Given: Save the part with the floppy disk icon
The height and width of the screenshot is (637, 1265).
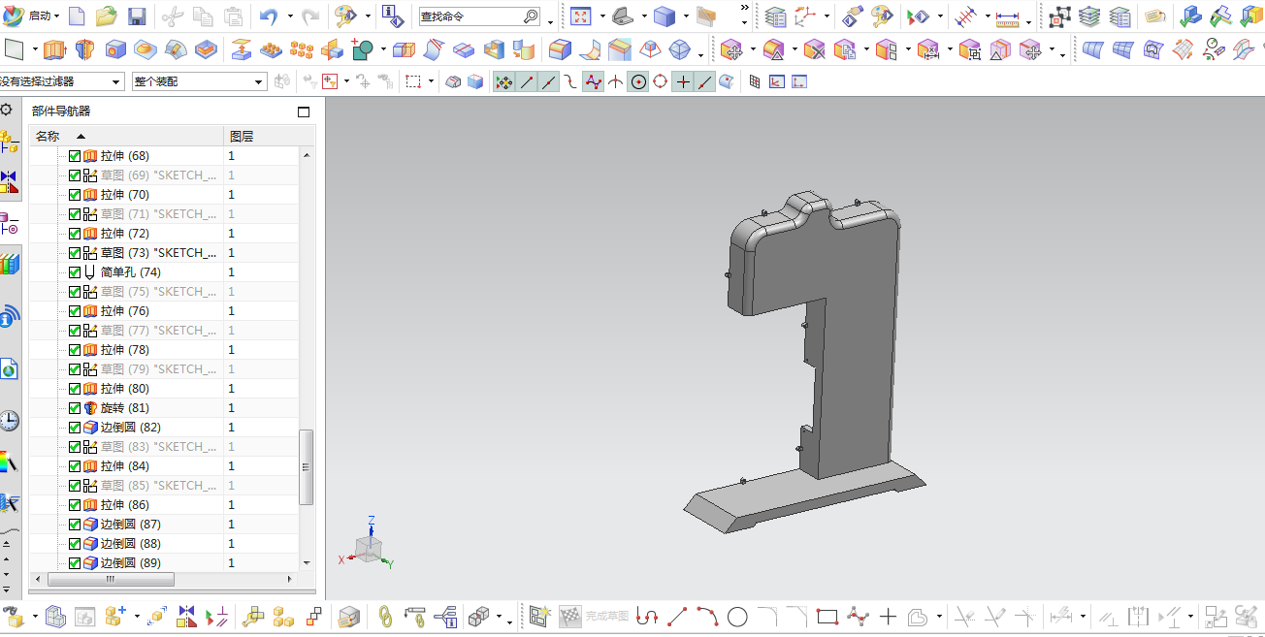Looking at the screenshot, I should click(x=137, y=16).
